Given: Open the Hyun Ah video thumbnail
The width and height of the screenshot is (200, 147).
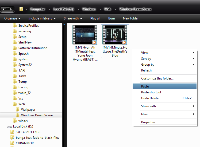Looking at the screenshot, I should 84,35.
